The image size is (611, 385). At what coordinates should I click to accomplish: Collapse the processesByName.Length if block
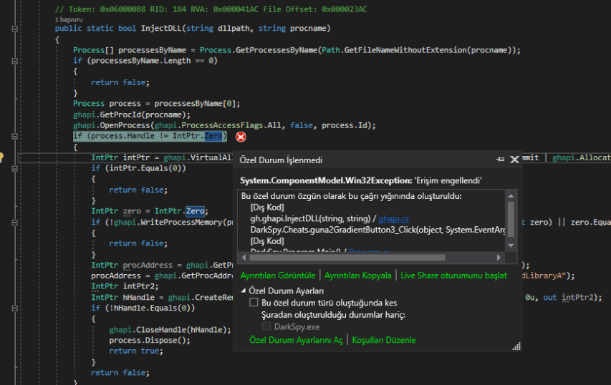tap(14, 61)
